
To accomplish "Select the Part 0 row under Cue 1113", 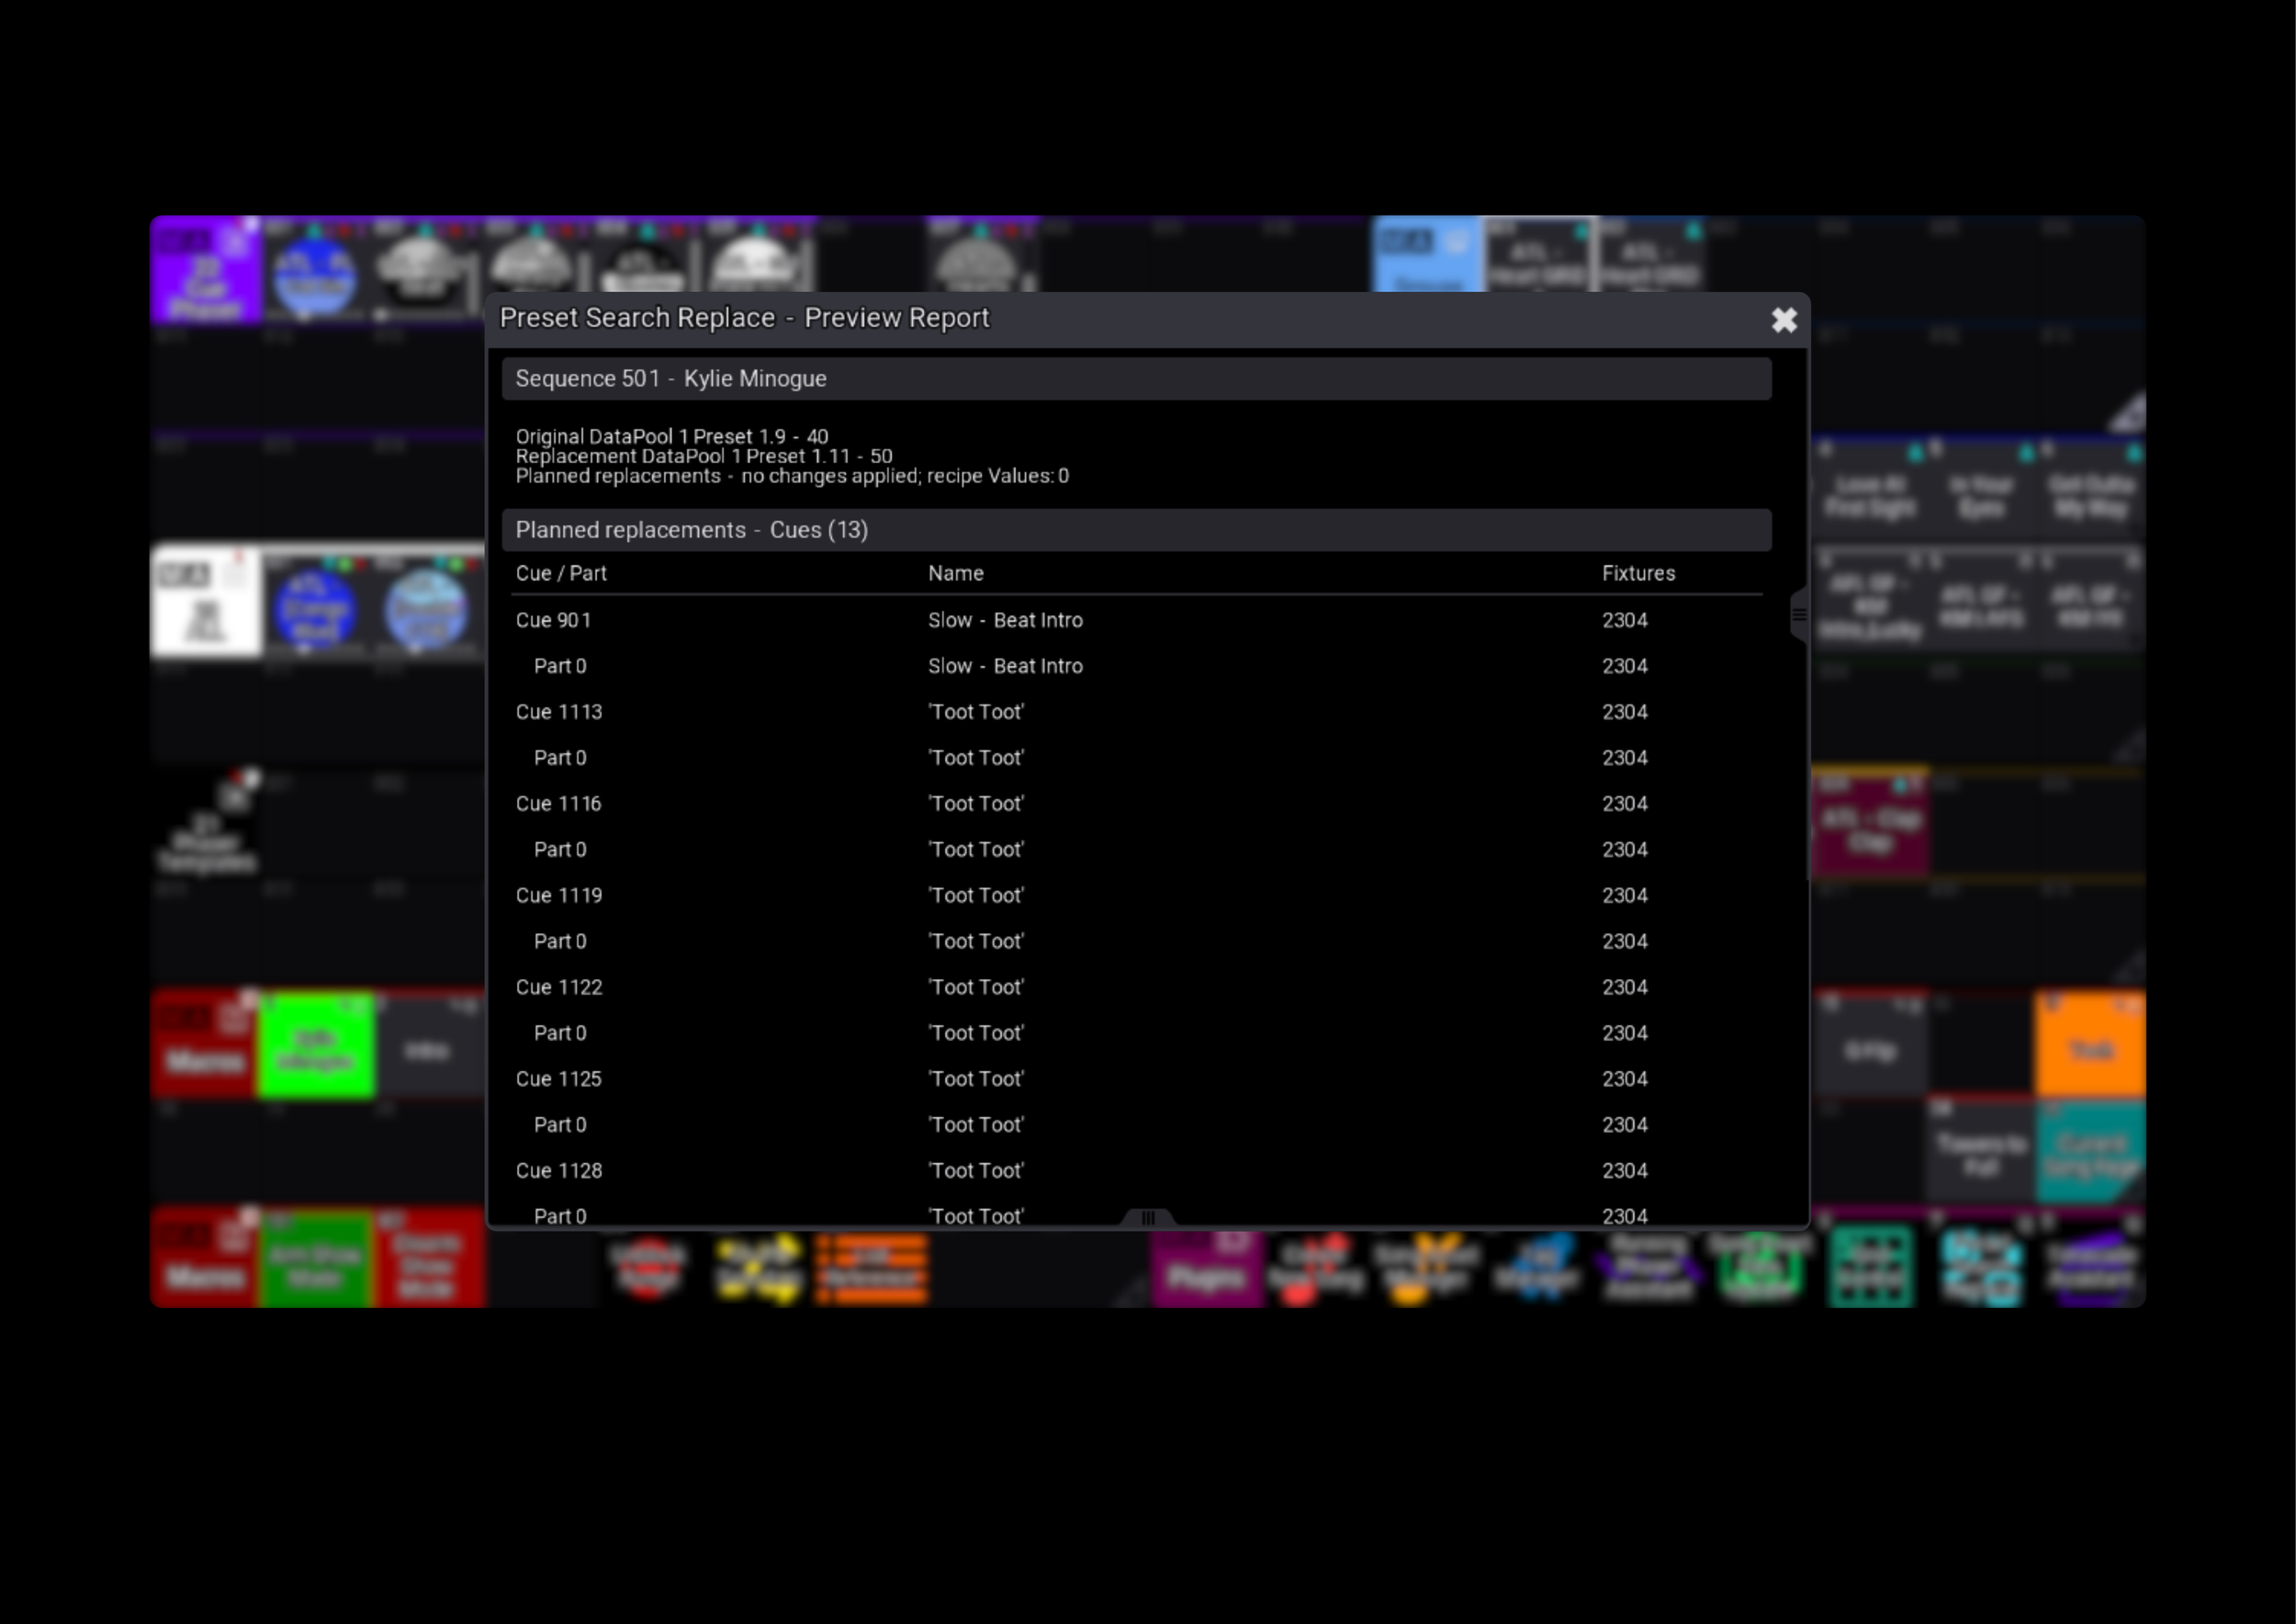I will click(x=1136, y=758).
